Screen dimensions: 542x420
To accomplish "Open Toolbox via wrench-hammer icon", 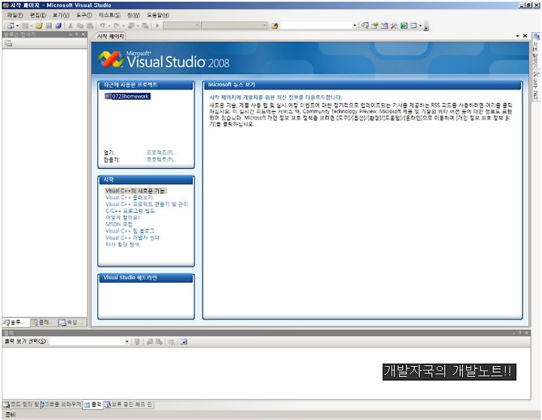I will pyautogui.click(x=394, y=26).
